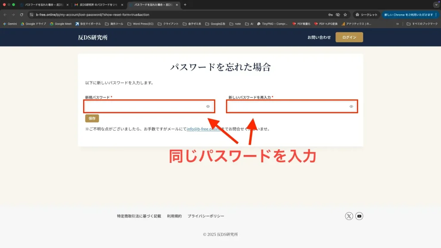Open the tab search dropdown at top right
The height and width of the screenshot is (248, 441).
436,5
